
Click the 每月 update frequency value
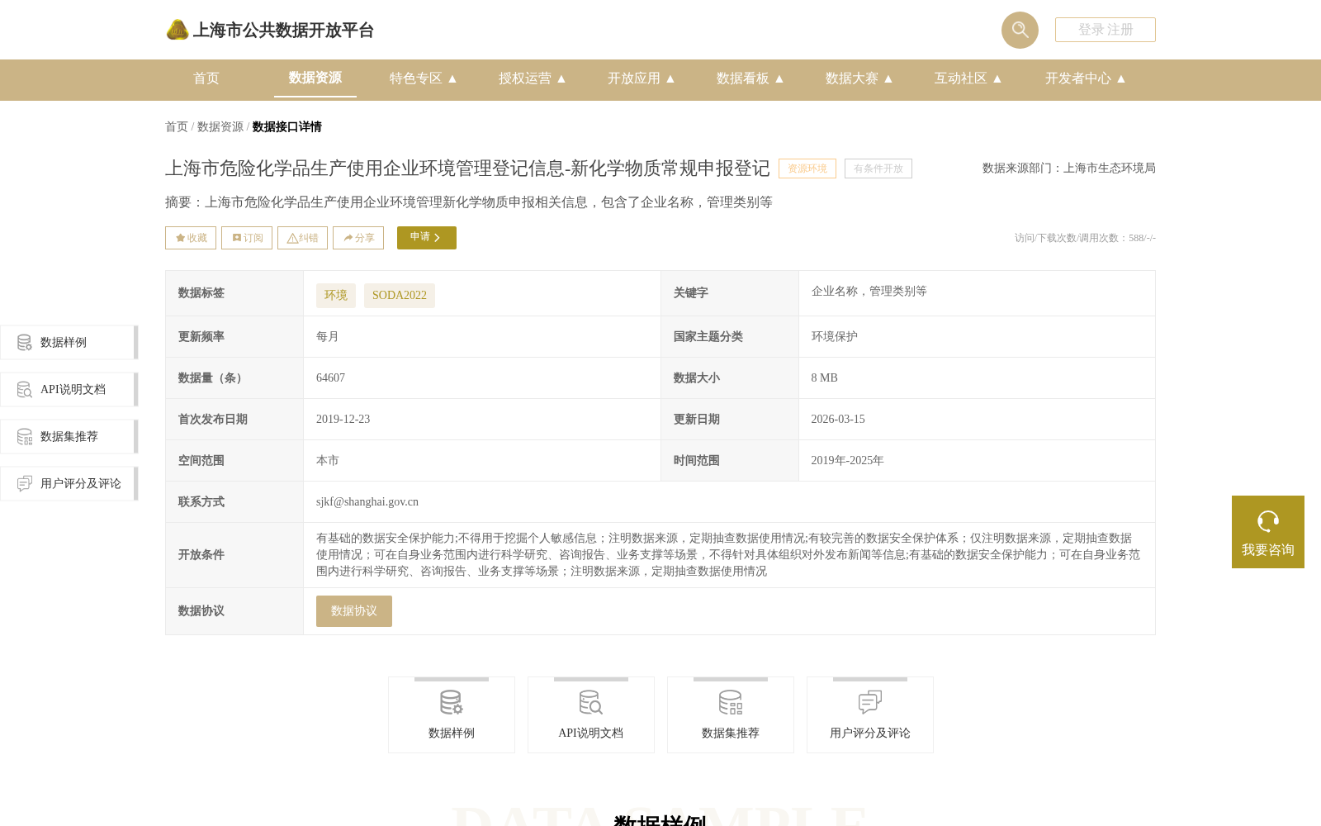point(328,337)
